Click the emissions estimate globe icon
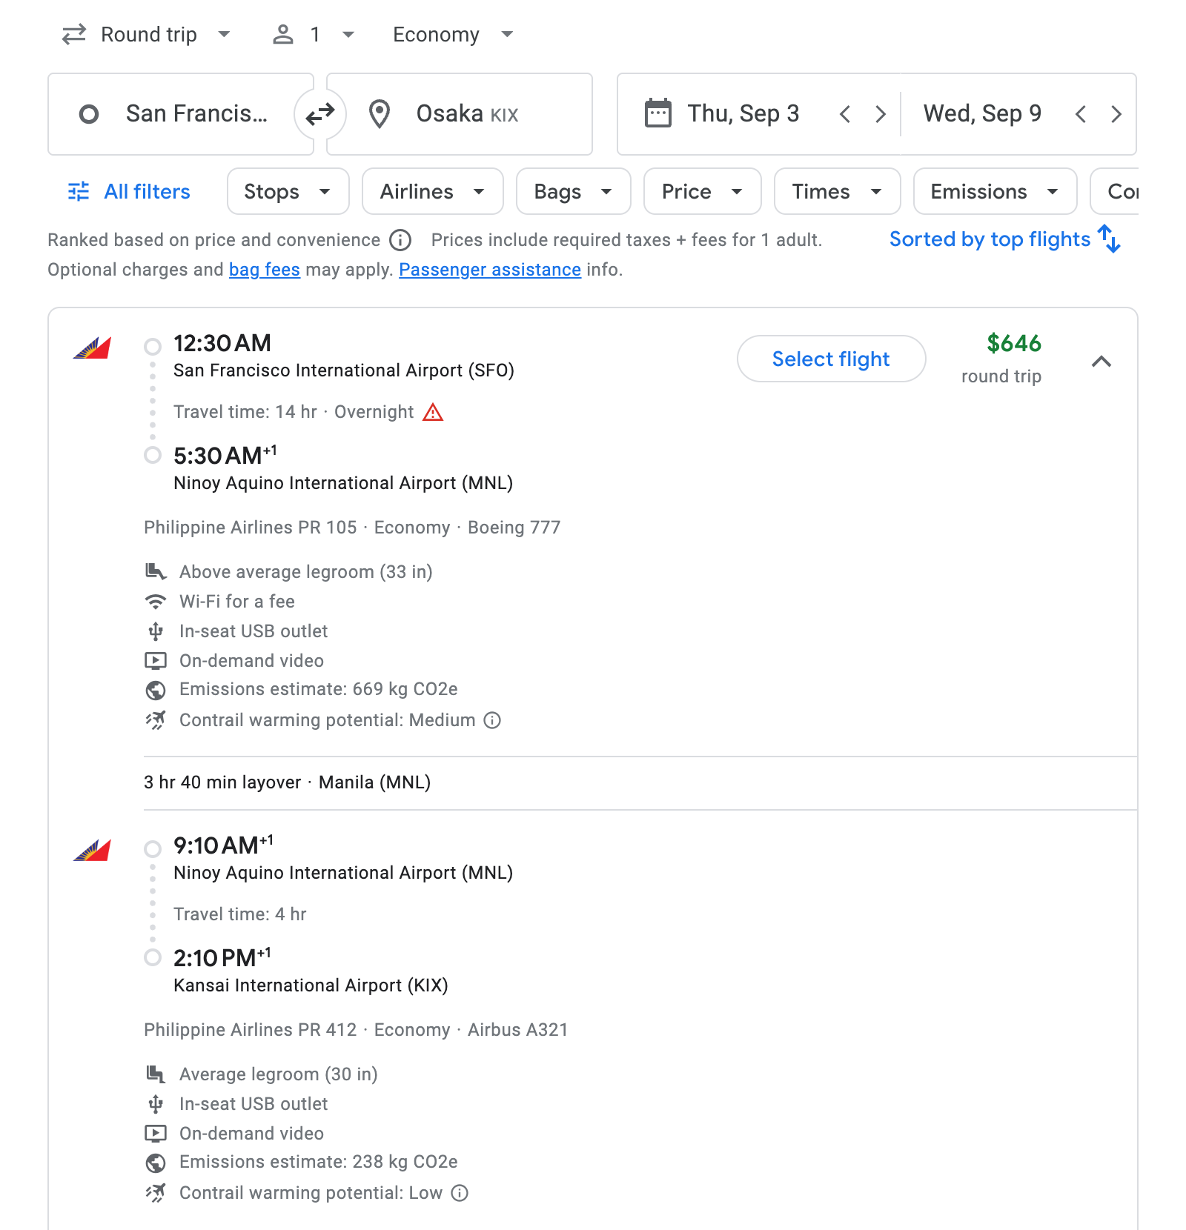Viewport: 1186px width, 1230px height. click(x=155, y=690)
